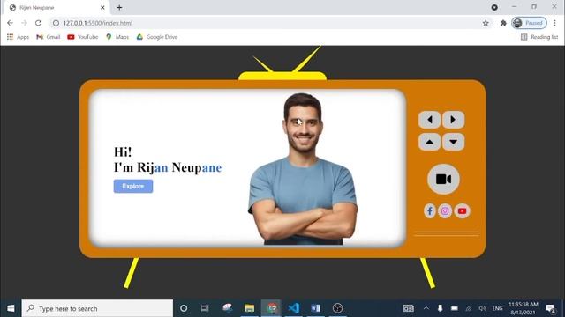
Task: Click the down arrow button on the TV
Action: point(453,142)
